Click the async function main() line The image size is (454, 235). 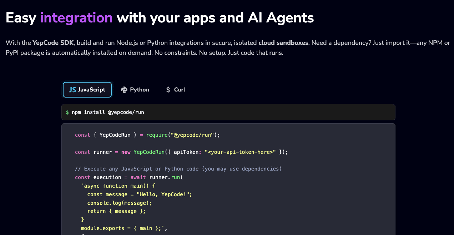pyautogui.click(x=118, y=186)
